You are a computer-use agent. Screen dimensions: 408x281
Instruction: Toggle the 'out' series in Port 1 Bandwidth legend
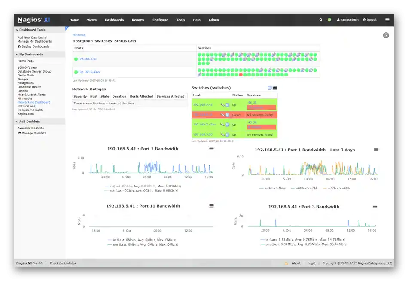pos(141,191)
